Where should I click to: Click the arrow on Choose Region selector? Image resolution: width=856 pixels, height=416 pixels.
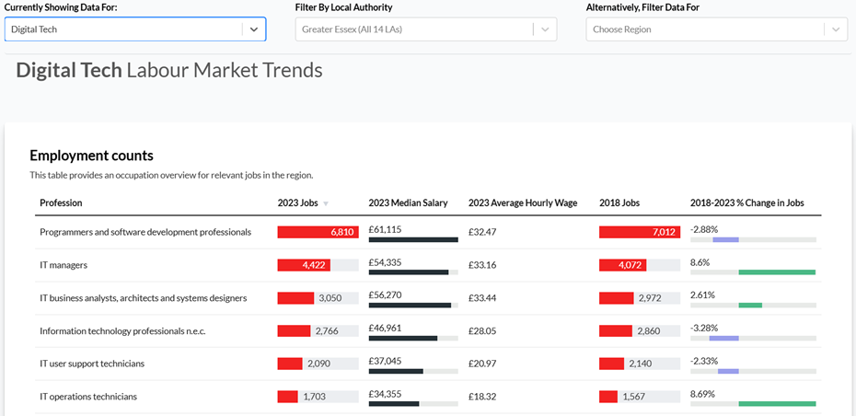click(835, 29)
